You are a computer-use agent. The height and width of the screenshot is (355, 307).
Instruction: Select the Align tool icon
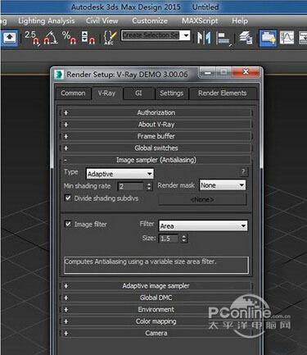pyautogui.click(x=224, y=38)
